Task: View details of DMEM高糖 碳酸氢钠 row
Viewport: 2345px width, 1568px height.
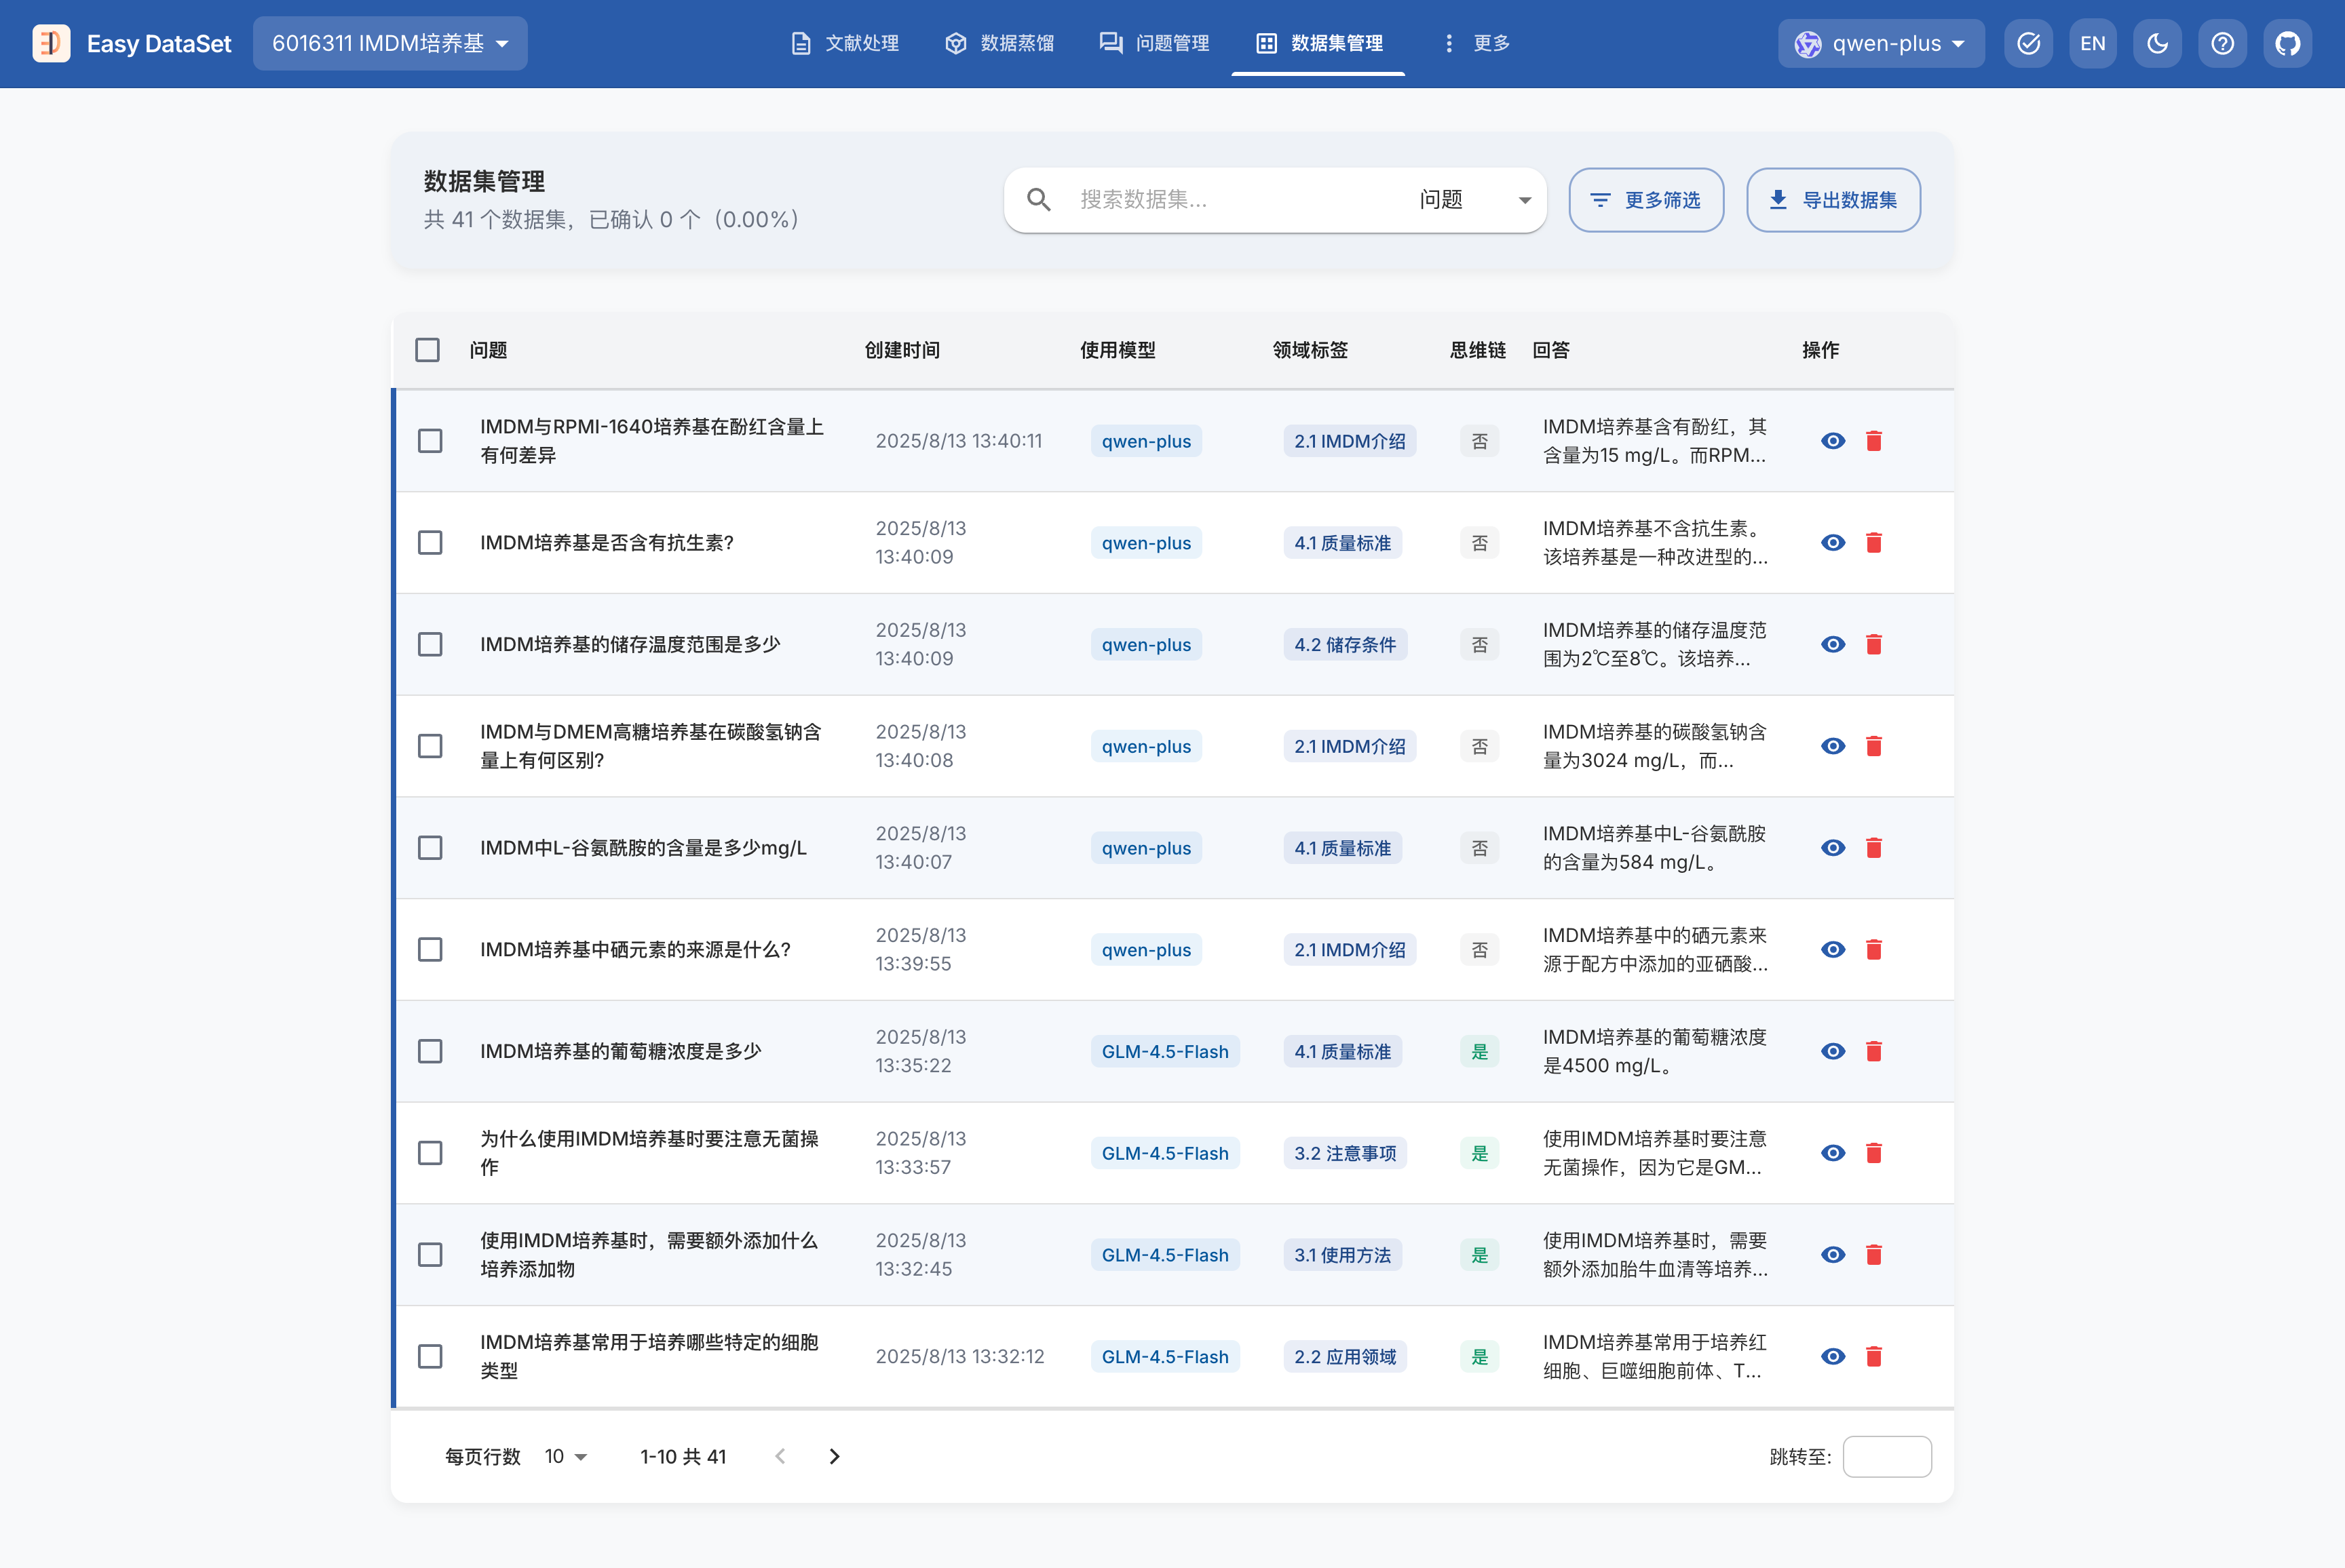Action: [x=1832, y=746]
